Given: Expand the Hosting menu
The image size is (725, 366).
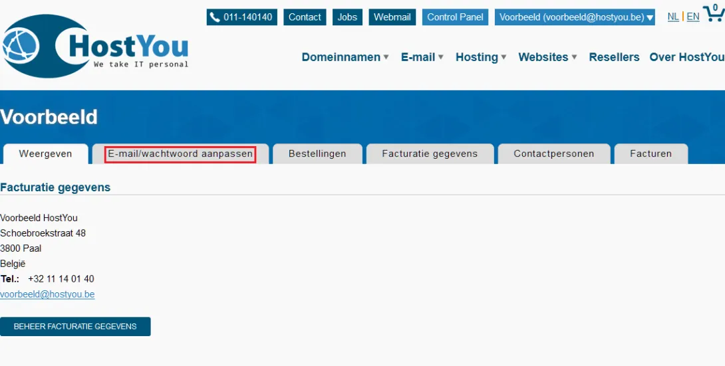Looking at the screenshot, I should [481, 57].
